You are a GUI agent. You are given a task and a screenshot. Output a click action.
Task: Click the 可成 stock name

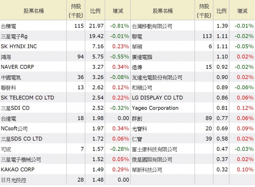(x=6, y=149)
